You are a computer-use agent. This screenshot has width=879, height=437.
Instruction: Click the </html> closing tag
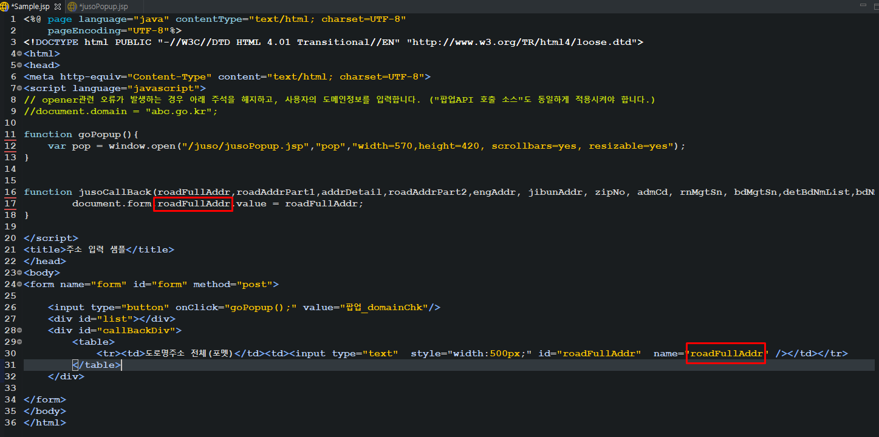pos(45,422)
